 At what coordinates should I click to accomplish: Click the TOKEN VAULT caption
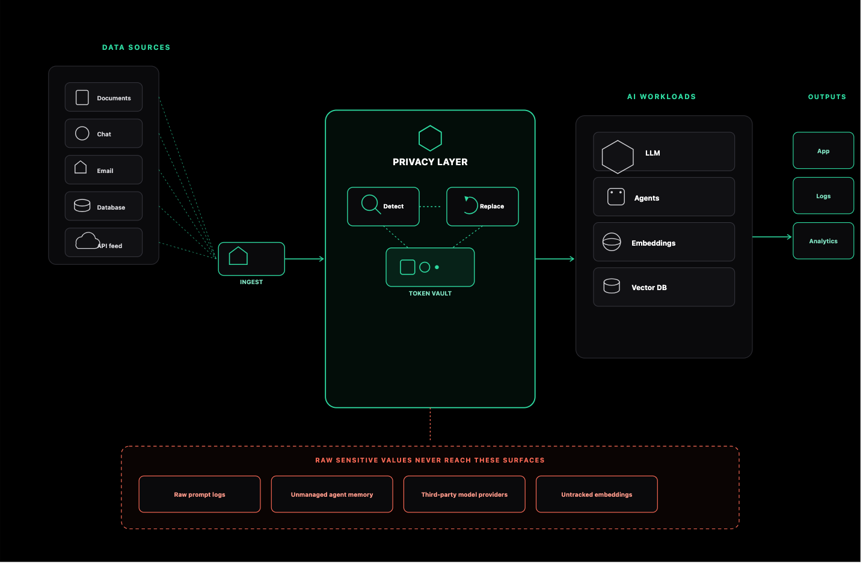coord(430,293)
